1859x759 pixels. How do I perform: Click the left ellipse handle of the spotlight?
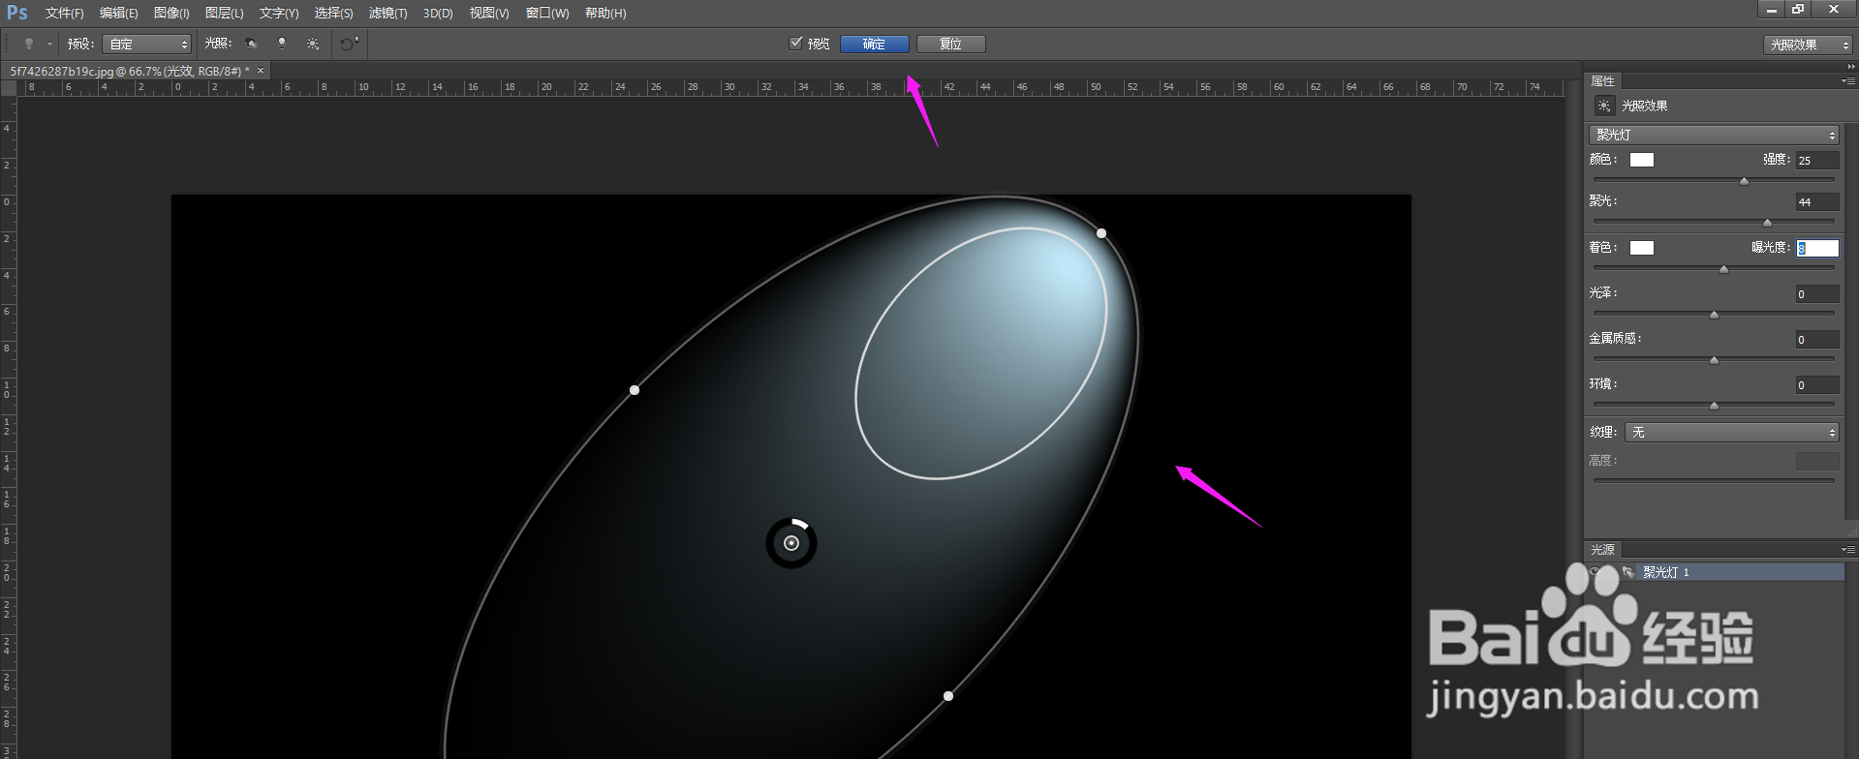[x=635, y=390]
